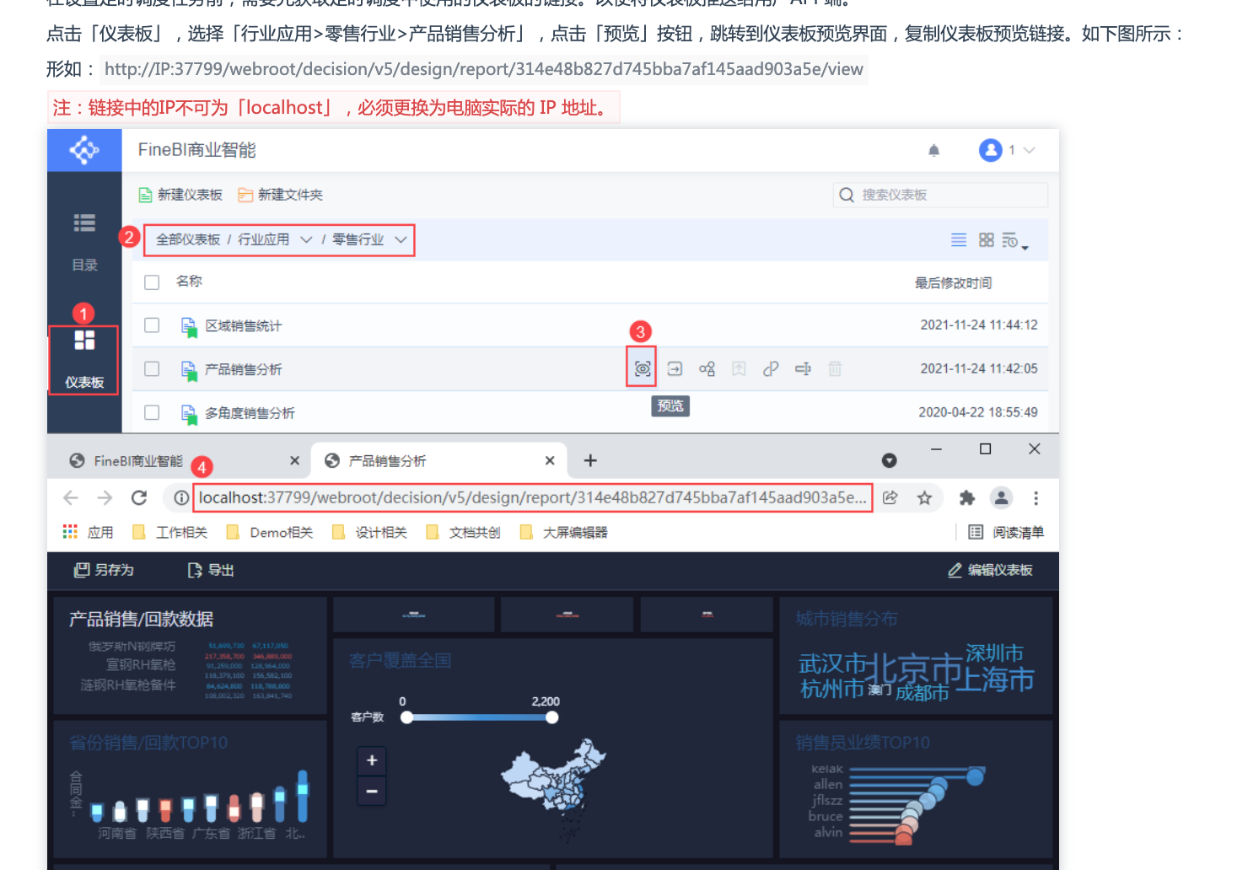Click 另存为 save-as button
1248x870 pixels.
105,570
